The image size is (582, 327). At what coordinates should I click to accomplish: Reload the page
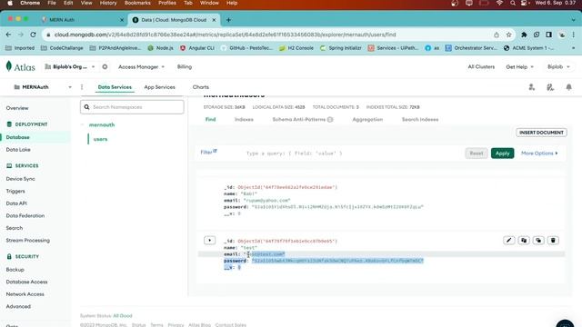33,35
